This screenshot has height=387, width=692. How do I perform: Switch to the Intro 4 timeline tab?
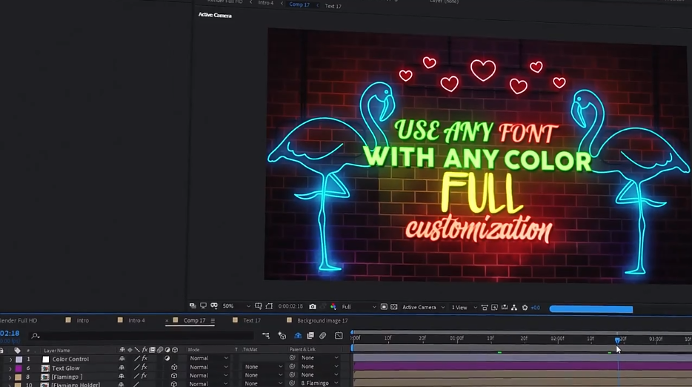coord(136,320)
